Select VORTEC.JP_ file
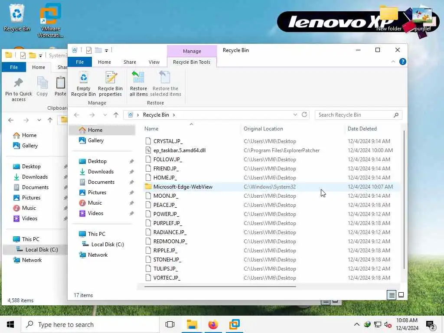Viewport: 444px width, 333px height. click(167, 278)
